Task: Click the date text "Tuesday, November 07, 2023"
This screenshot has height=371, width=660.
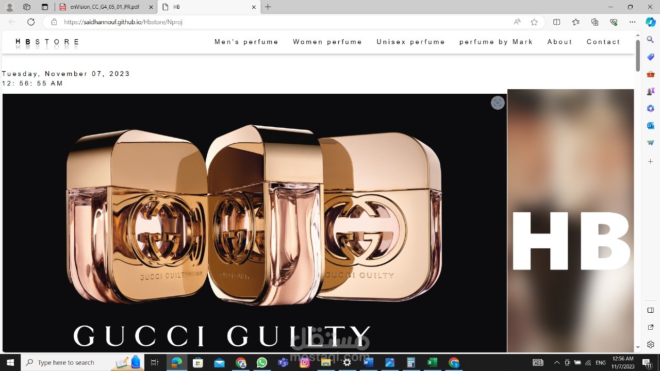Action: (x=66, y=74)
